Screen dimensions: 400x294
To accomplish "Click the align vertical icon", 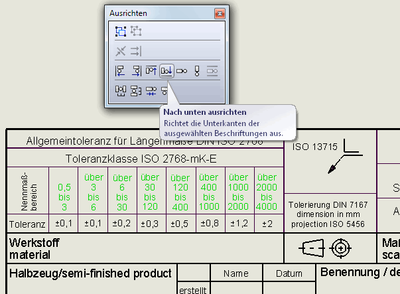I will click(197, 71).
